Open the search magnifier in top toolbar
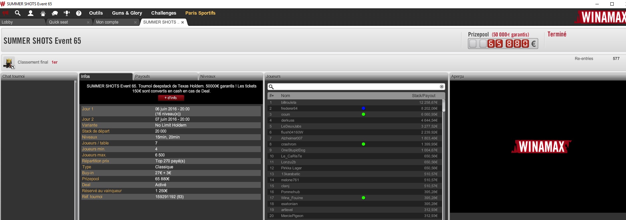The image size is (626, 220). [18, 13]
